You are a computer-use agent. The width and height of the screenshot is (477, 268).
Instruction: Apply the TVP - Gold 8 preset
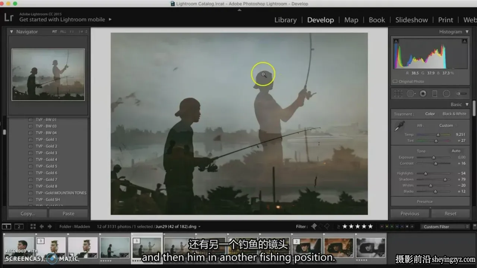(x=47, y=186)
